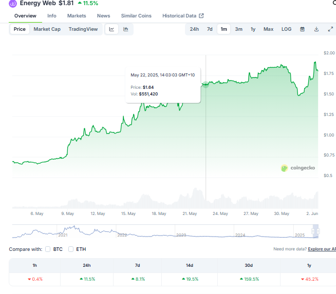Open the Similar Coins tab
The image size is (336, 294).
pyautogui.click(x=136, y=16)
